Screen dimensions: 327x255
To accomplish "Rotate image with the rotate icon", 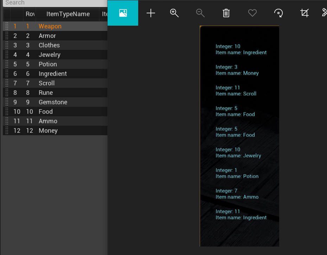I will tap(278, 13).
